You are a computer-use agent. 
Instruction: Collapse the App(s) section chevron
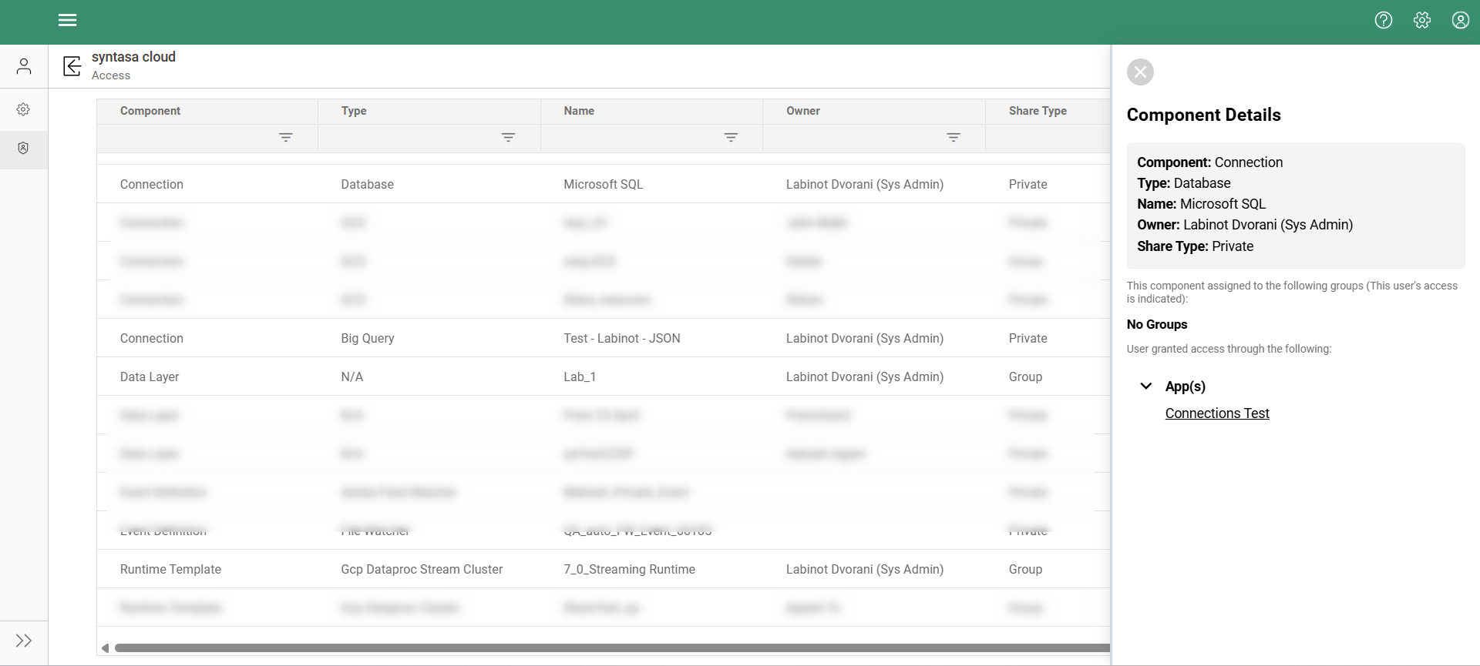click(x=1146, y=387)
